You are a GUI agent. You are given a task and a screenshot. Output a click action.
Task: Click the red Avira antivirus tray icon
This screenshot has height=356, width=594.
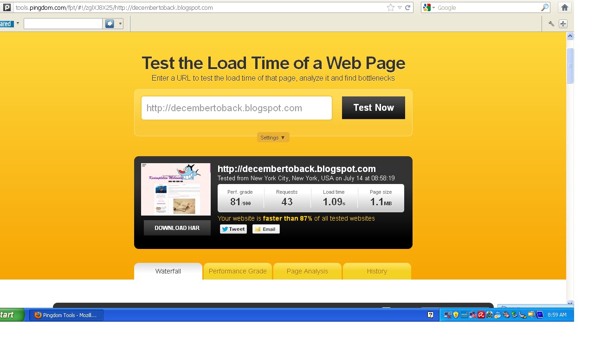pos(481,315)
